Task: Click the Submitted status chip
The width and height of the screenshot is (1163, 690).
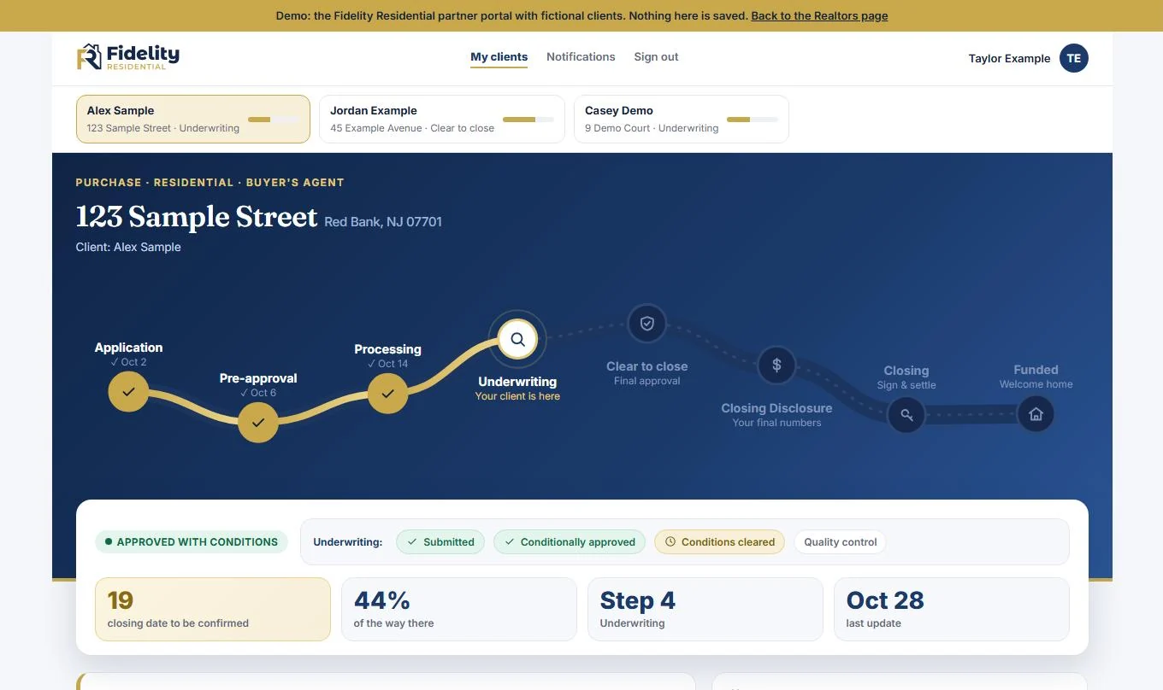Action: coord(440,541)
